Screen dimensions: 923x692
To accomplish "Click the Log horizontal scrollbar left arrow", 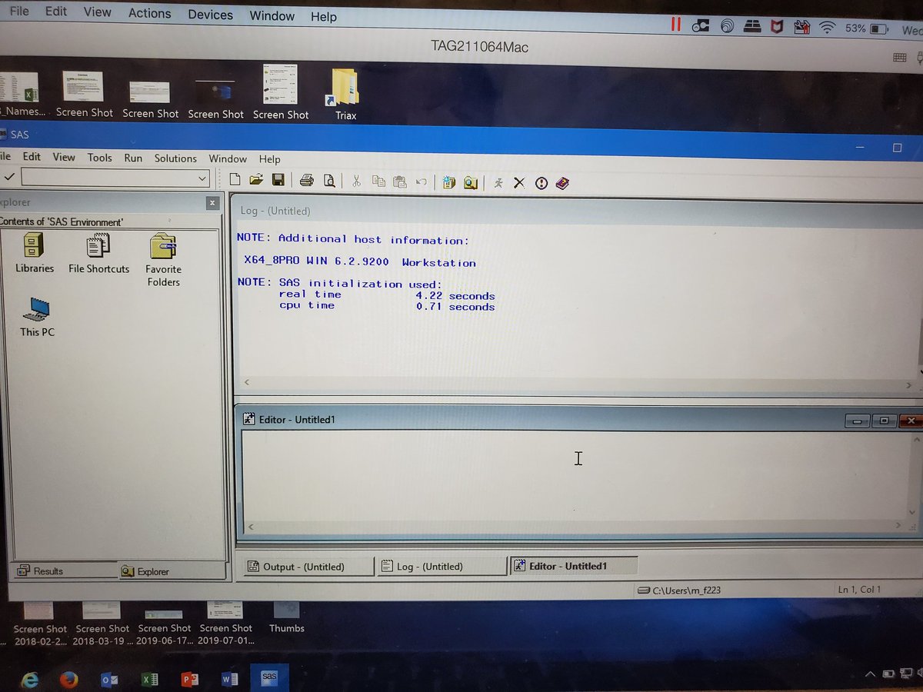I will (247, 382).
